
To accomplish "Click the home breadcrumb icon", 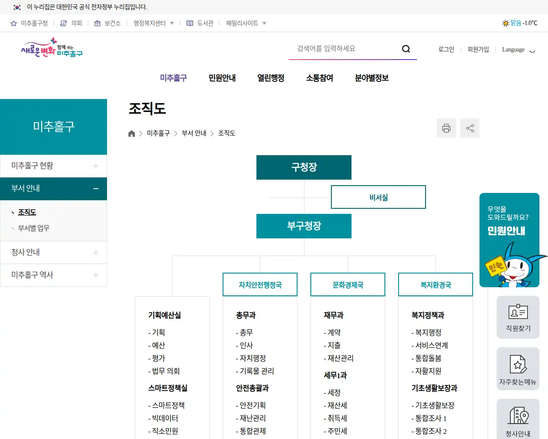I will pyautogui.click(x=131, y=133).
